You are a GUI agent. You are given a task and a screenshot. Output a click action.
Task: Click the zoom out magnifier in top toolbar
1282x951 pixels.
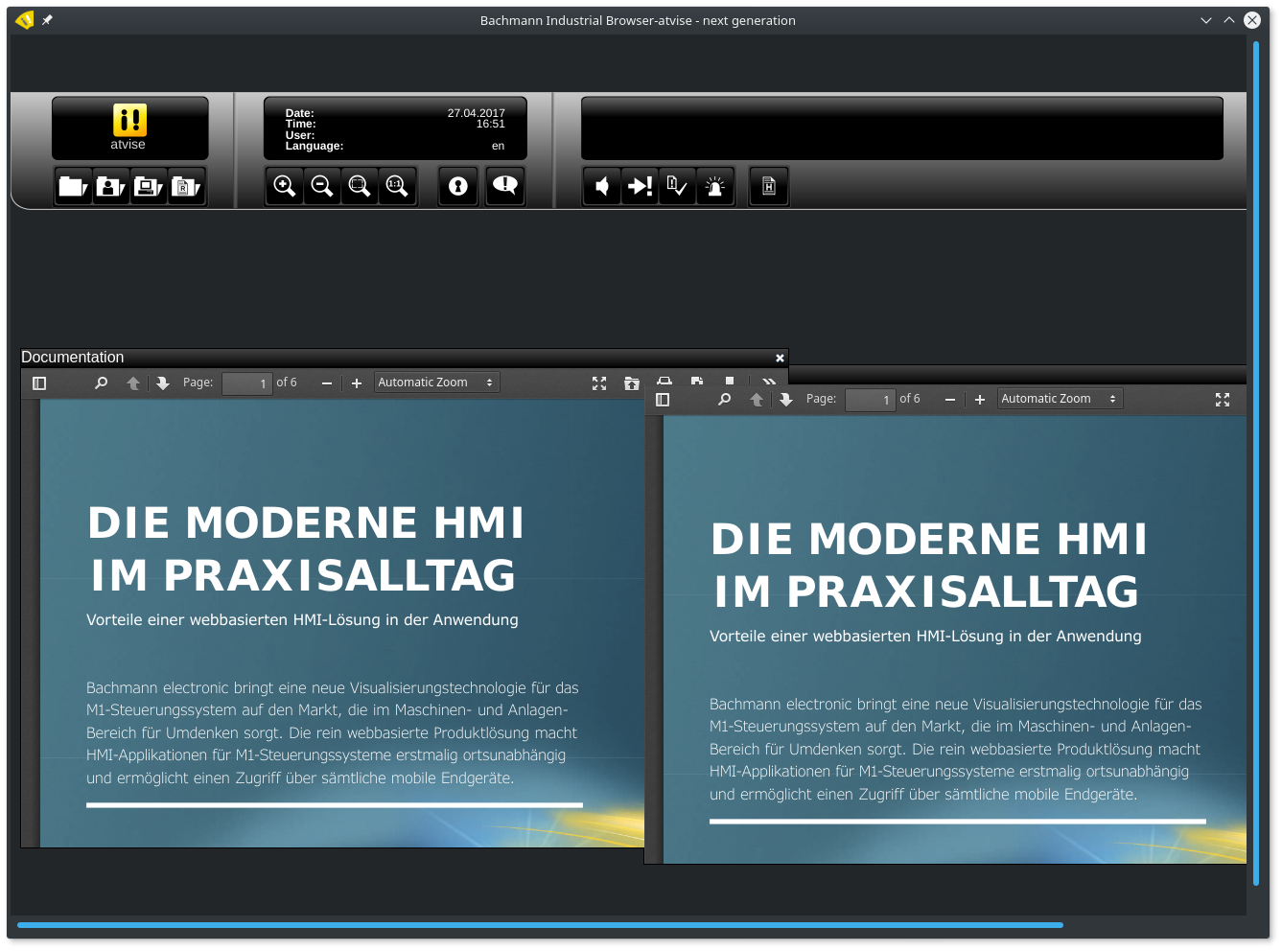click(322, 186)
